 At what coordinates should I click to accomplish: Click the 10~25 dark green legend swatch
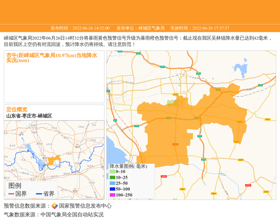[x=112, y=177]
